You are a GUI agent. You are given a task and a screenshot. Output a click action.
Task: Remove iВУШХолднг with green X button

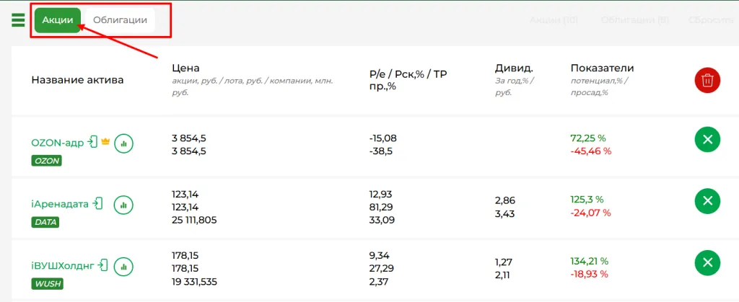(707, 262)
